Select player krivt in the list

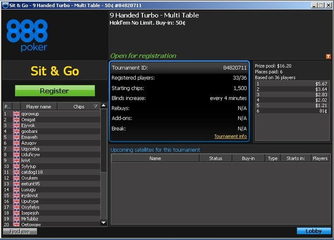point(52,160)
